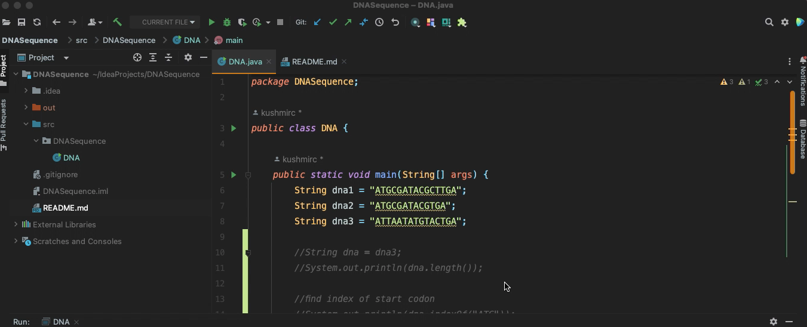Run the program with green play button
Image resolution: width=807 pixels, height=327 pixels.
211,22
